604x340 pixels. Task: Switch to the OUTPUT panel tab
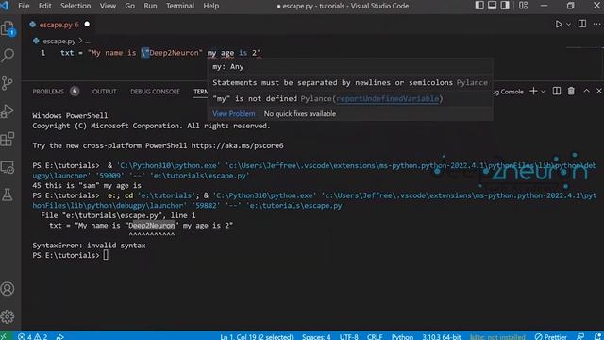(104, 92)
